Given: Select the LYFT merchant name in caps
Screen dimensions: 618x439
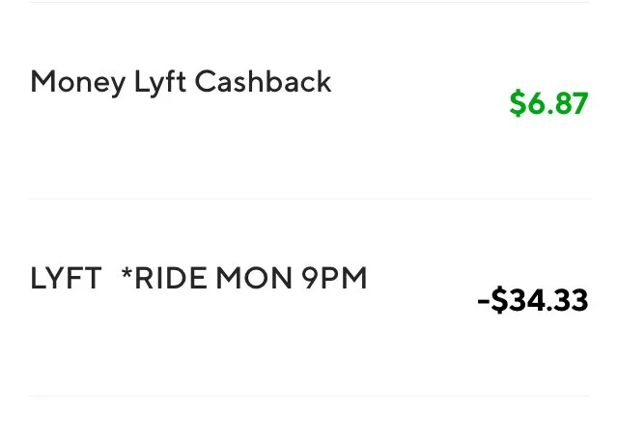Looking at the screenshot, I should tap(67, 278).
